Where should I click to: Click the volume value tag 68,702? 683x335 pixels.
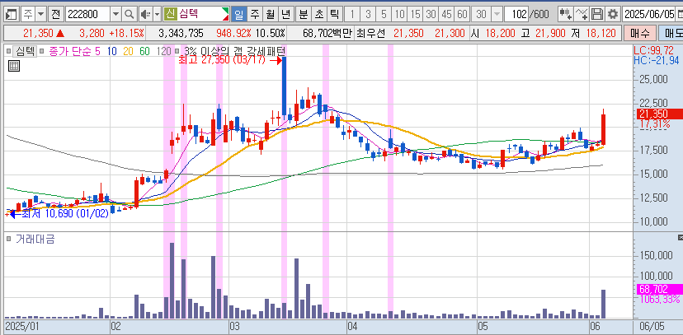(x=659, y=289)
